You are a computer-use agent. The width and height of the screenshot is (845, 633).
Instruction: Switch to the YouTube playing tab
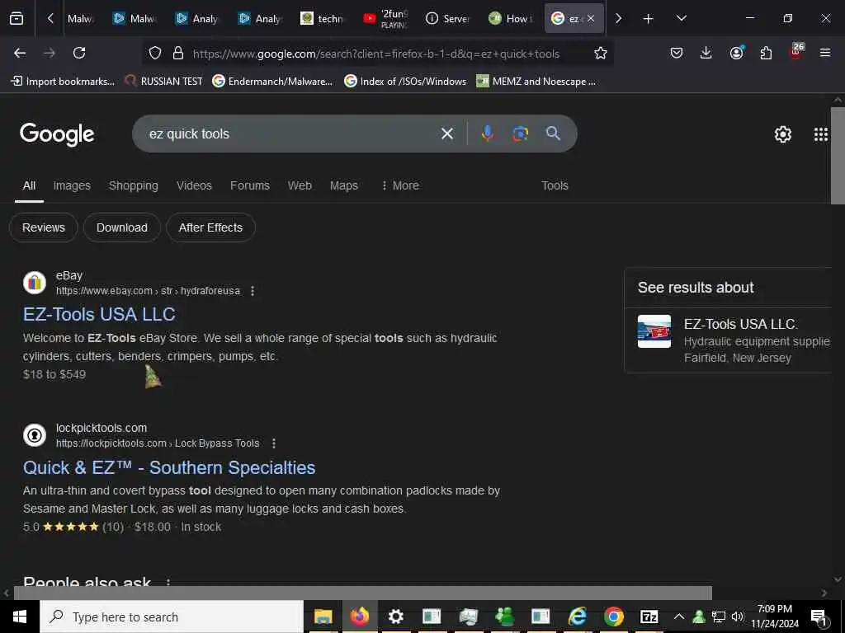pos(387,18)
